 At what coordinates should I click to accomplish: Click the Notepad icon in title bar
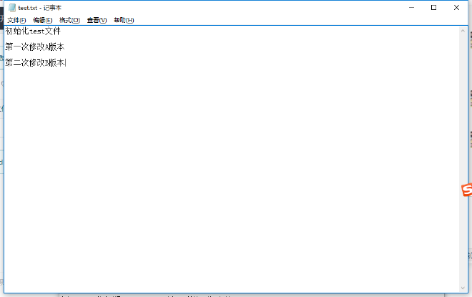tap(11, 7)
